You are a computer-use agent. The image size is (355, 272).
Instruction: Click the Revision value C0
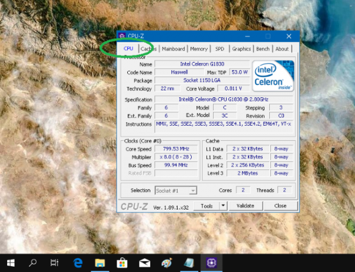(x=281, y=116)
